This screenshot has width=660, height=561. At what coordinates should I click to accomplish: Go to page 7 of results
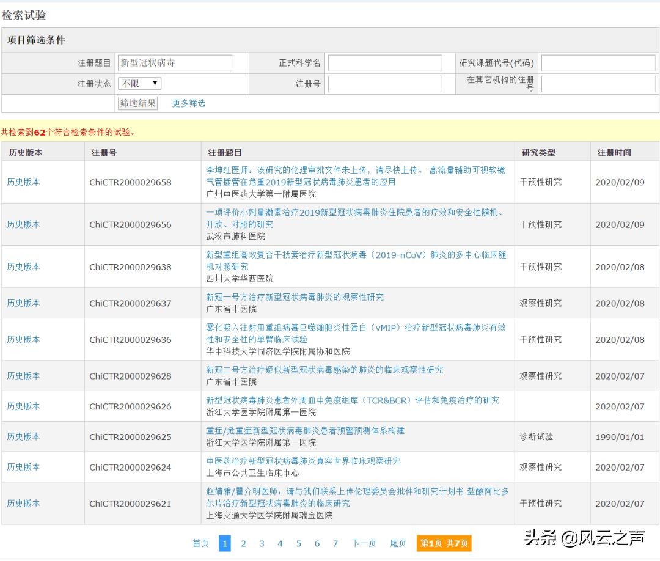tap(335, 543)
